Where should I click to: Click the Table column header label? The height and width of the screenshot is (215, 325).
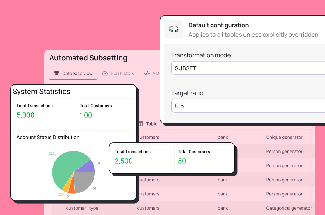pyautogui.click(x=152, y=124)
